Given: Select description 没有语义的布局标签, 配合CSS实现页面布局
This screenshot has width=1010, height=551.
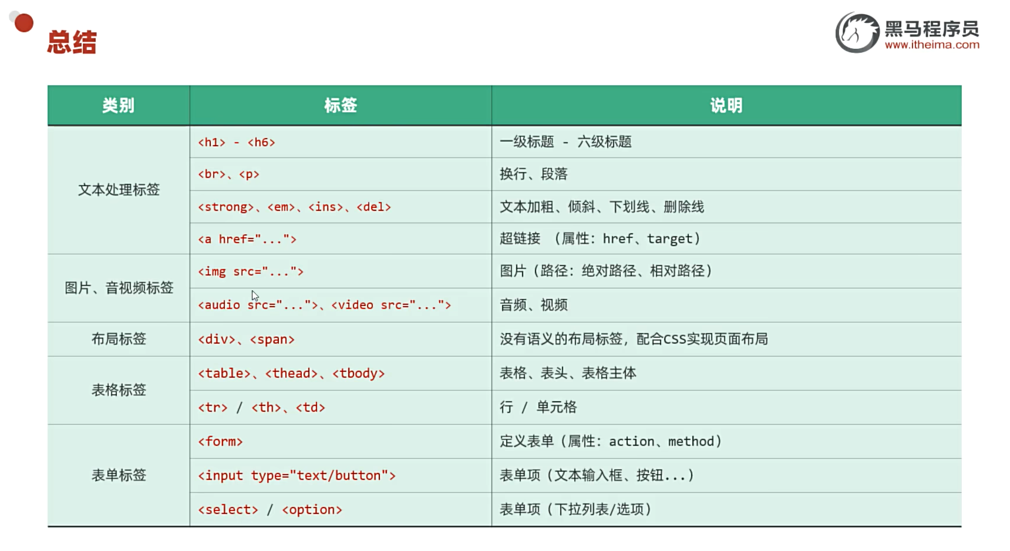Looking at the screenshot, I should click(x=634, y=339).
